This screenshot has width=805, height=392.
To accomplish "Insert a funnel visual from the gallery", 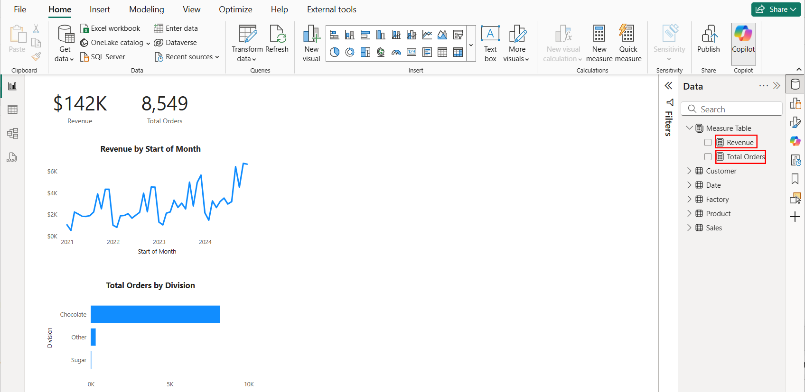I will [458, 35].
